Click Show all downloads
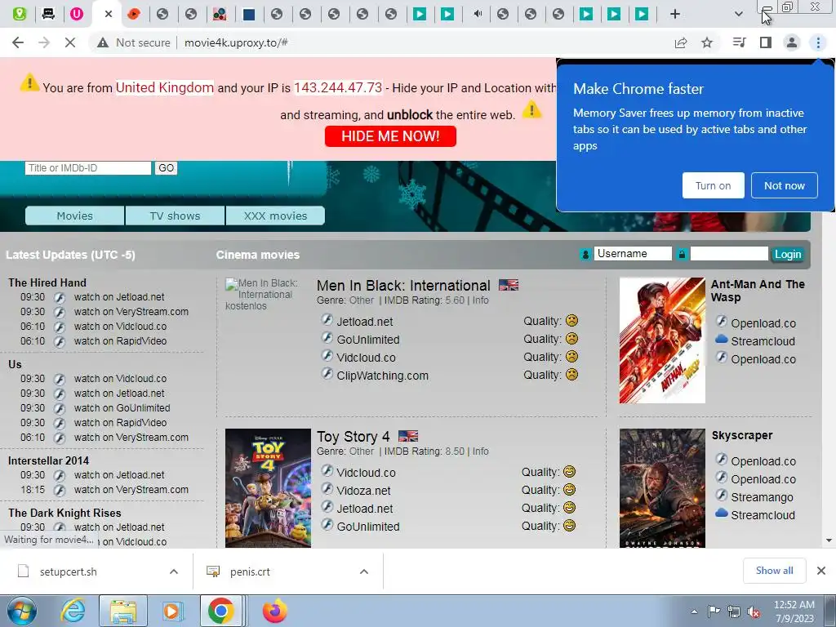 774,571
